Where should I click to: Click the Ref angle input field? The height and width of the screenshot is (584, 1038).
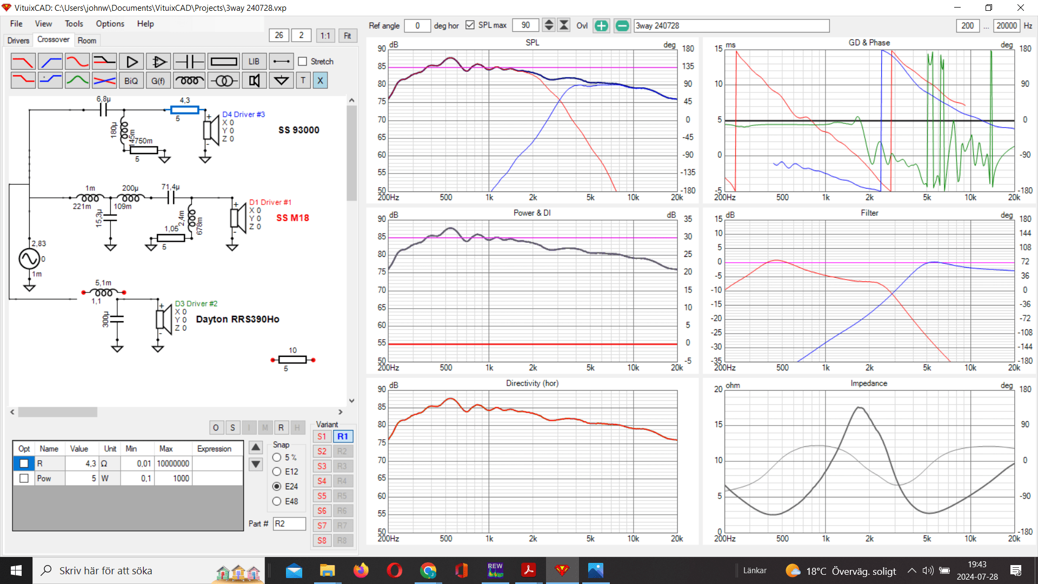(x=417, y=25)
